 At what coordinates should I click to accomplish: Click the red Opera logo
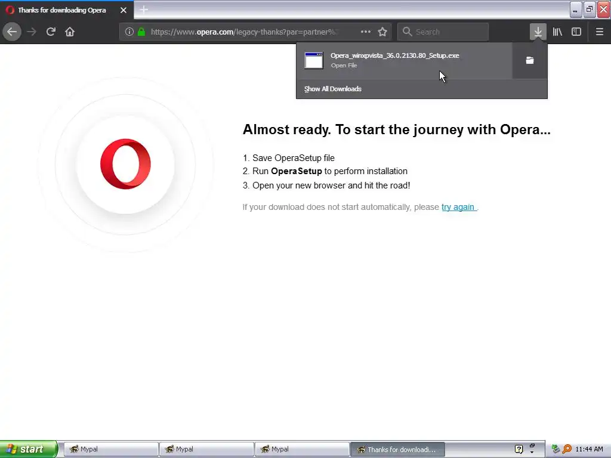pos(125,164)
